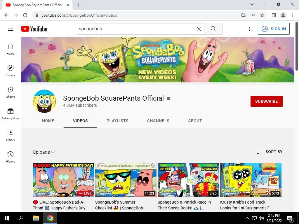The image size is (299, 224).
Task: Open Explore in the sidebar
Action: (x=11, y=71)
